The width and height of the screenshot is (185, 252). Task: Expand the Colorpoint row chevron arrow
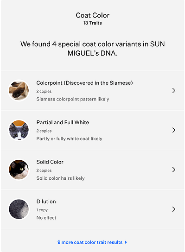174,90
